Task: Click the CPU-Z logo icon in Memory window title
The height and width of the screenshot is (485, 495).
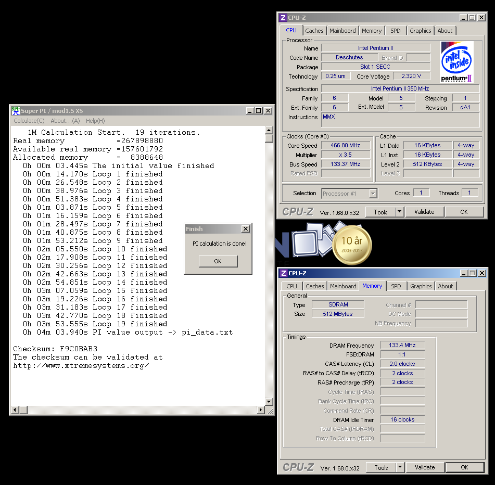Action: (x=284, y=273)
